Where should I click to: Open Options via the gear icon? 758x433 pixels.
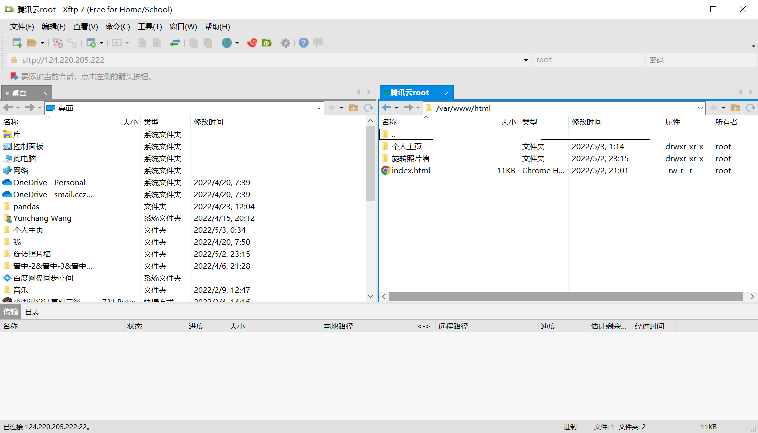(285, 43)
